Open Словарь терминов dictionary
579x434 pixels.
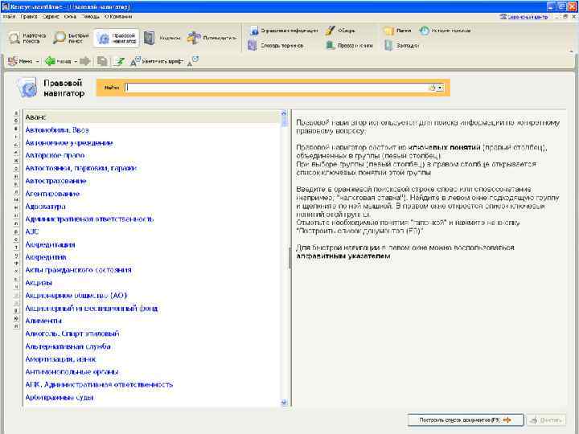(276, 46)
